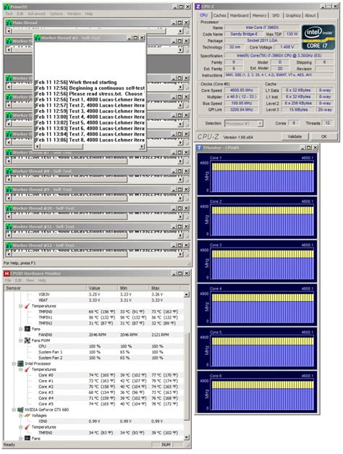Click the down scroll arrow in HWMonitor sensor list
The width and height of the screenshot is (343, 454).
coord(187,437)
